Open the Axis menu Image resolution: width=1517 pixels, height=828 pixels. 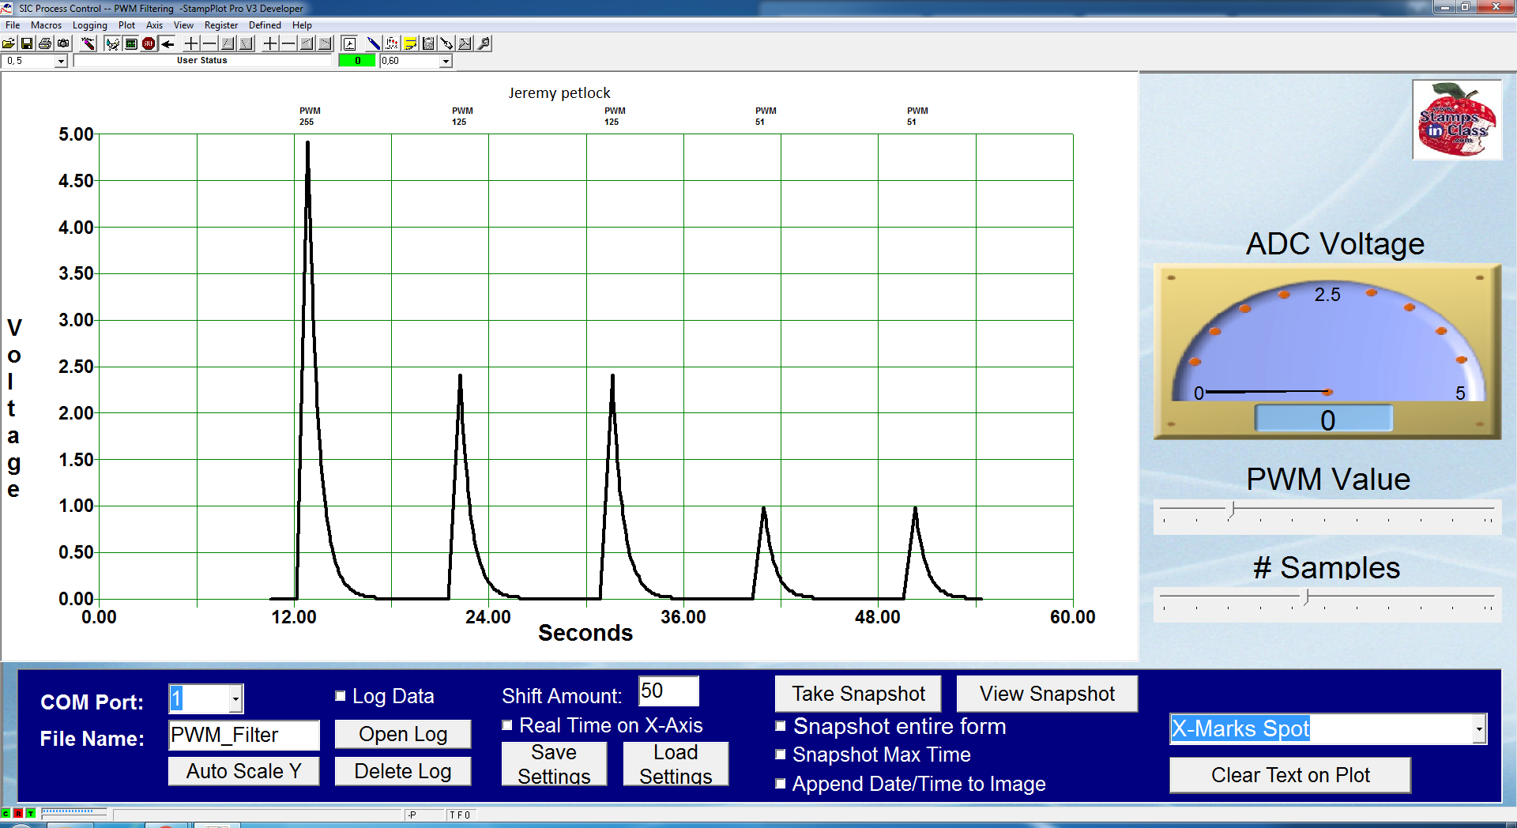point(154,25)
